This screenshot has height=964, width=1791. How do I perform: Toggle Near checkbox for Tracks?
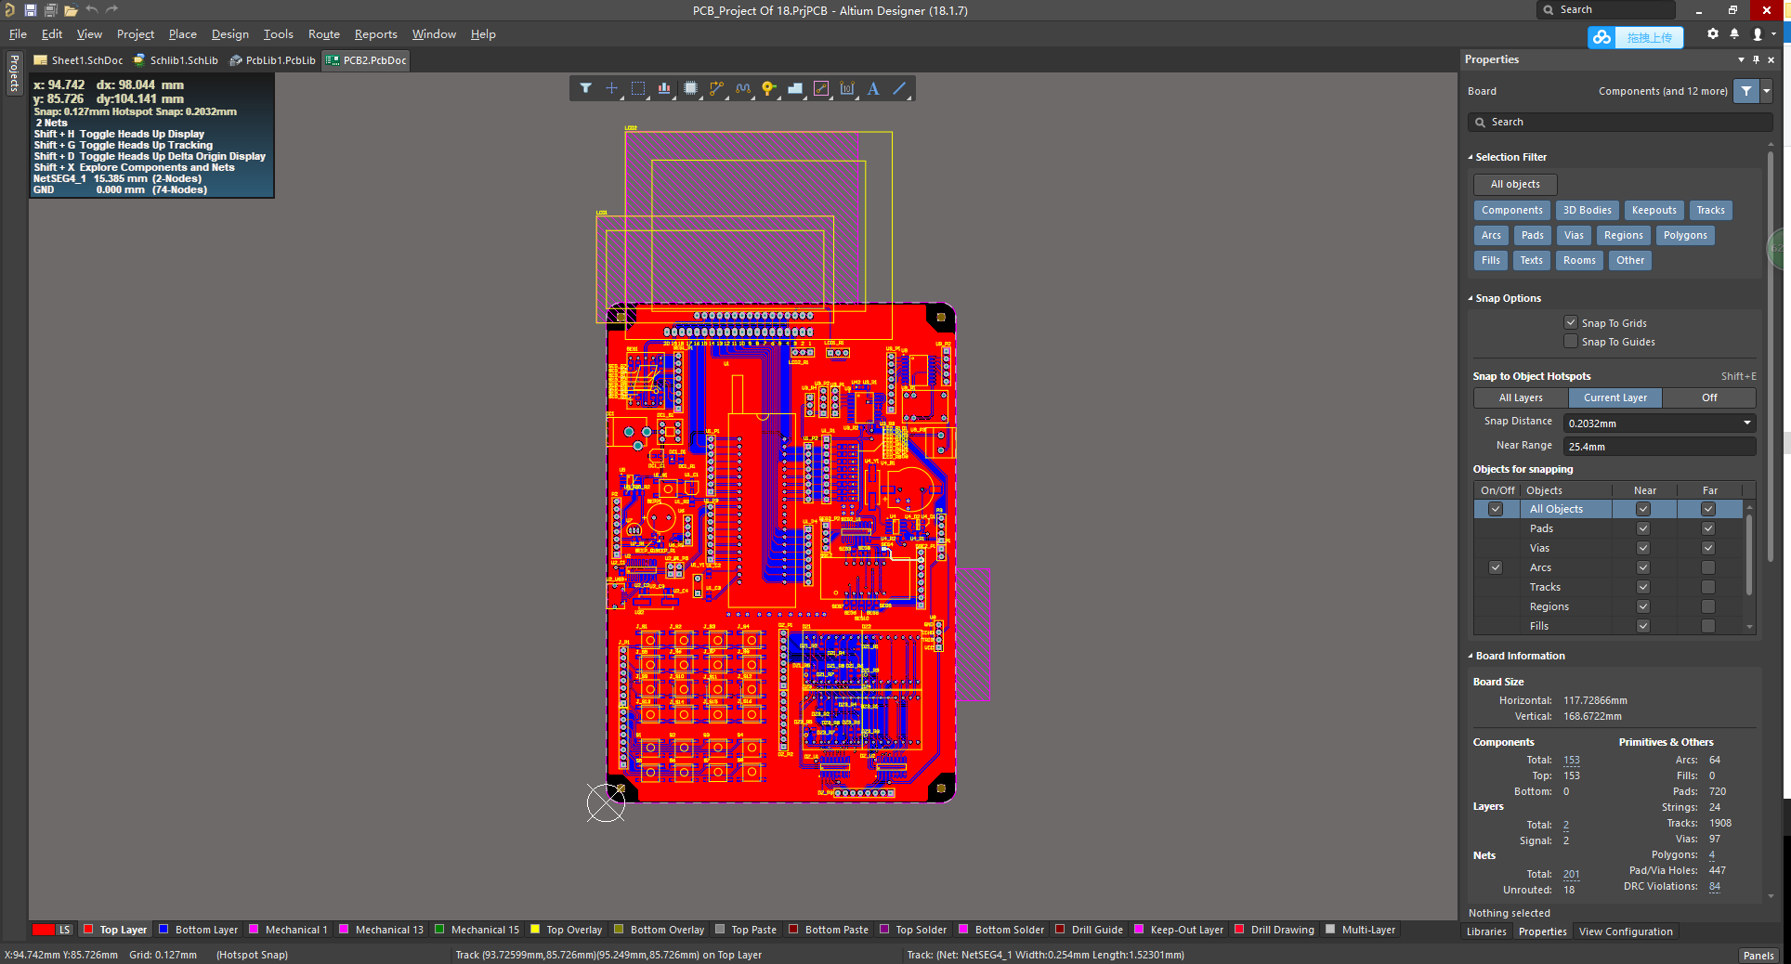[x=1643, y=587]
